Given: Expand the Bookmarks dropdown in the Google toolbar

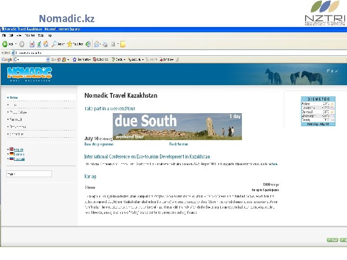Looking at the screenshot, I should [90, 60].
